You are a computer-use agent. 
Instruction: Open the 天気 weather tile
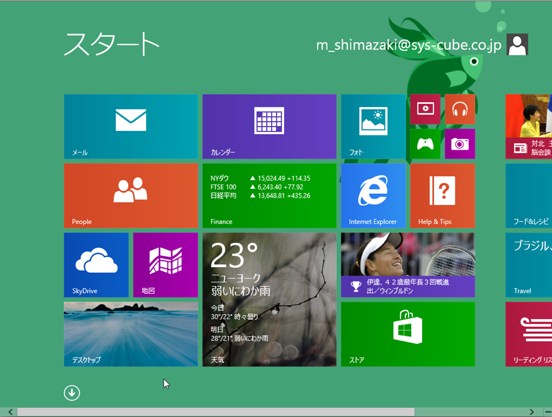pos(269,300)
